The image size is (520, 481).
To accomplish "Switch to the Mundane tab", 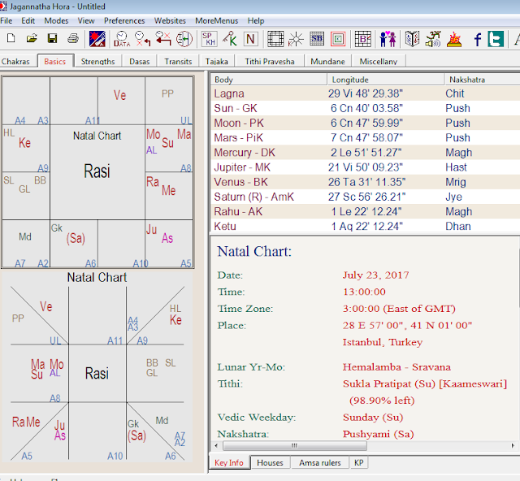I will (327, 62).
